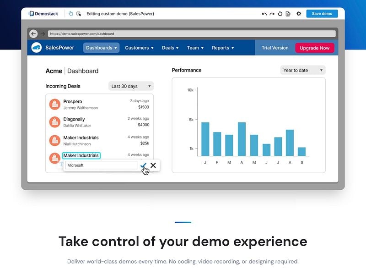Select the element selection cursor tool
The height and width of the screenshot is (275, 366).
point(79,14)
